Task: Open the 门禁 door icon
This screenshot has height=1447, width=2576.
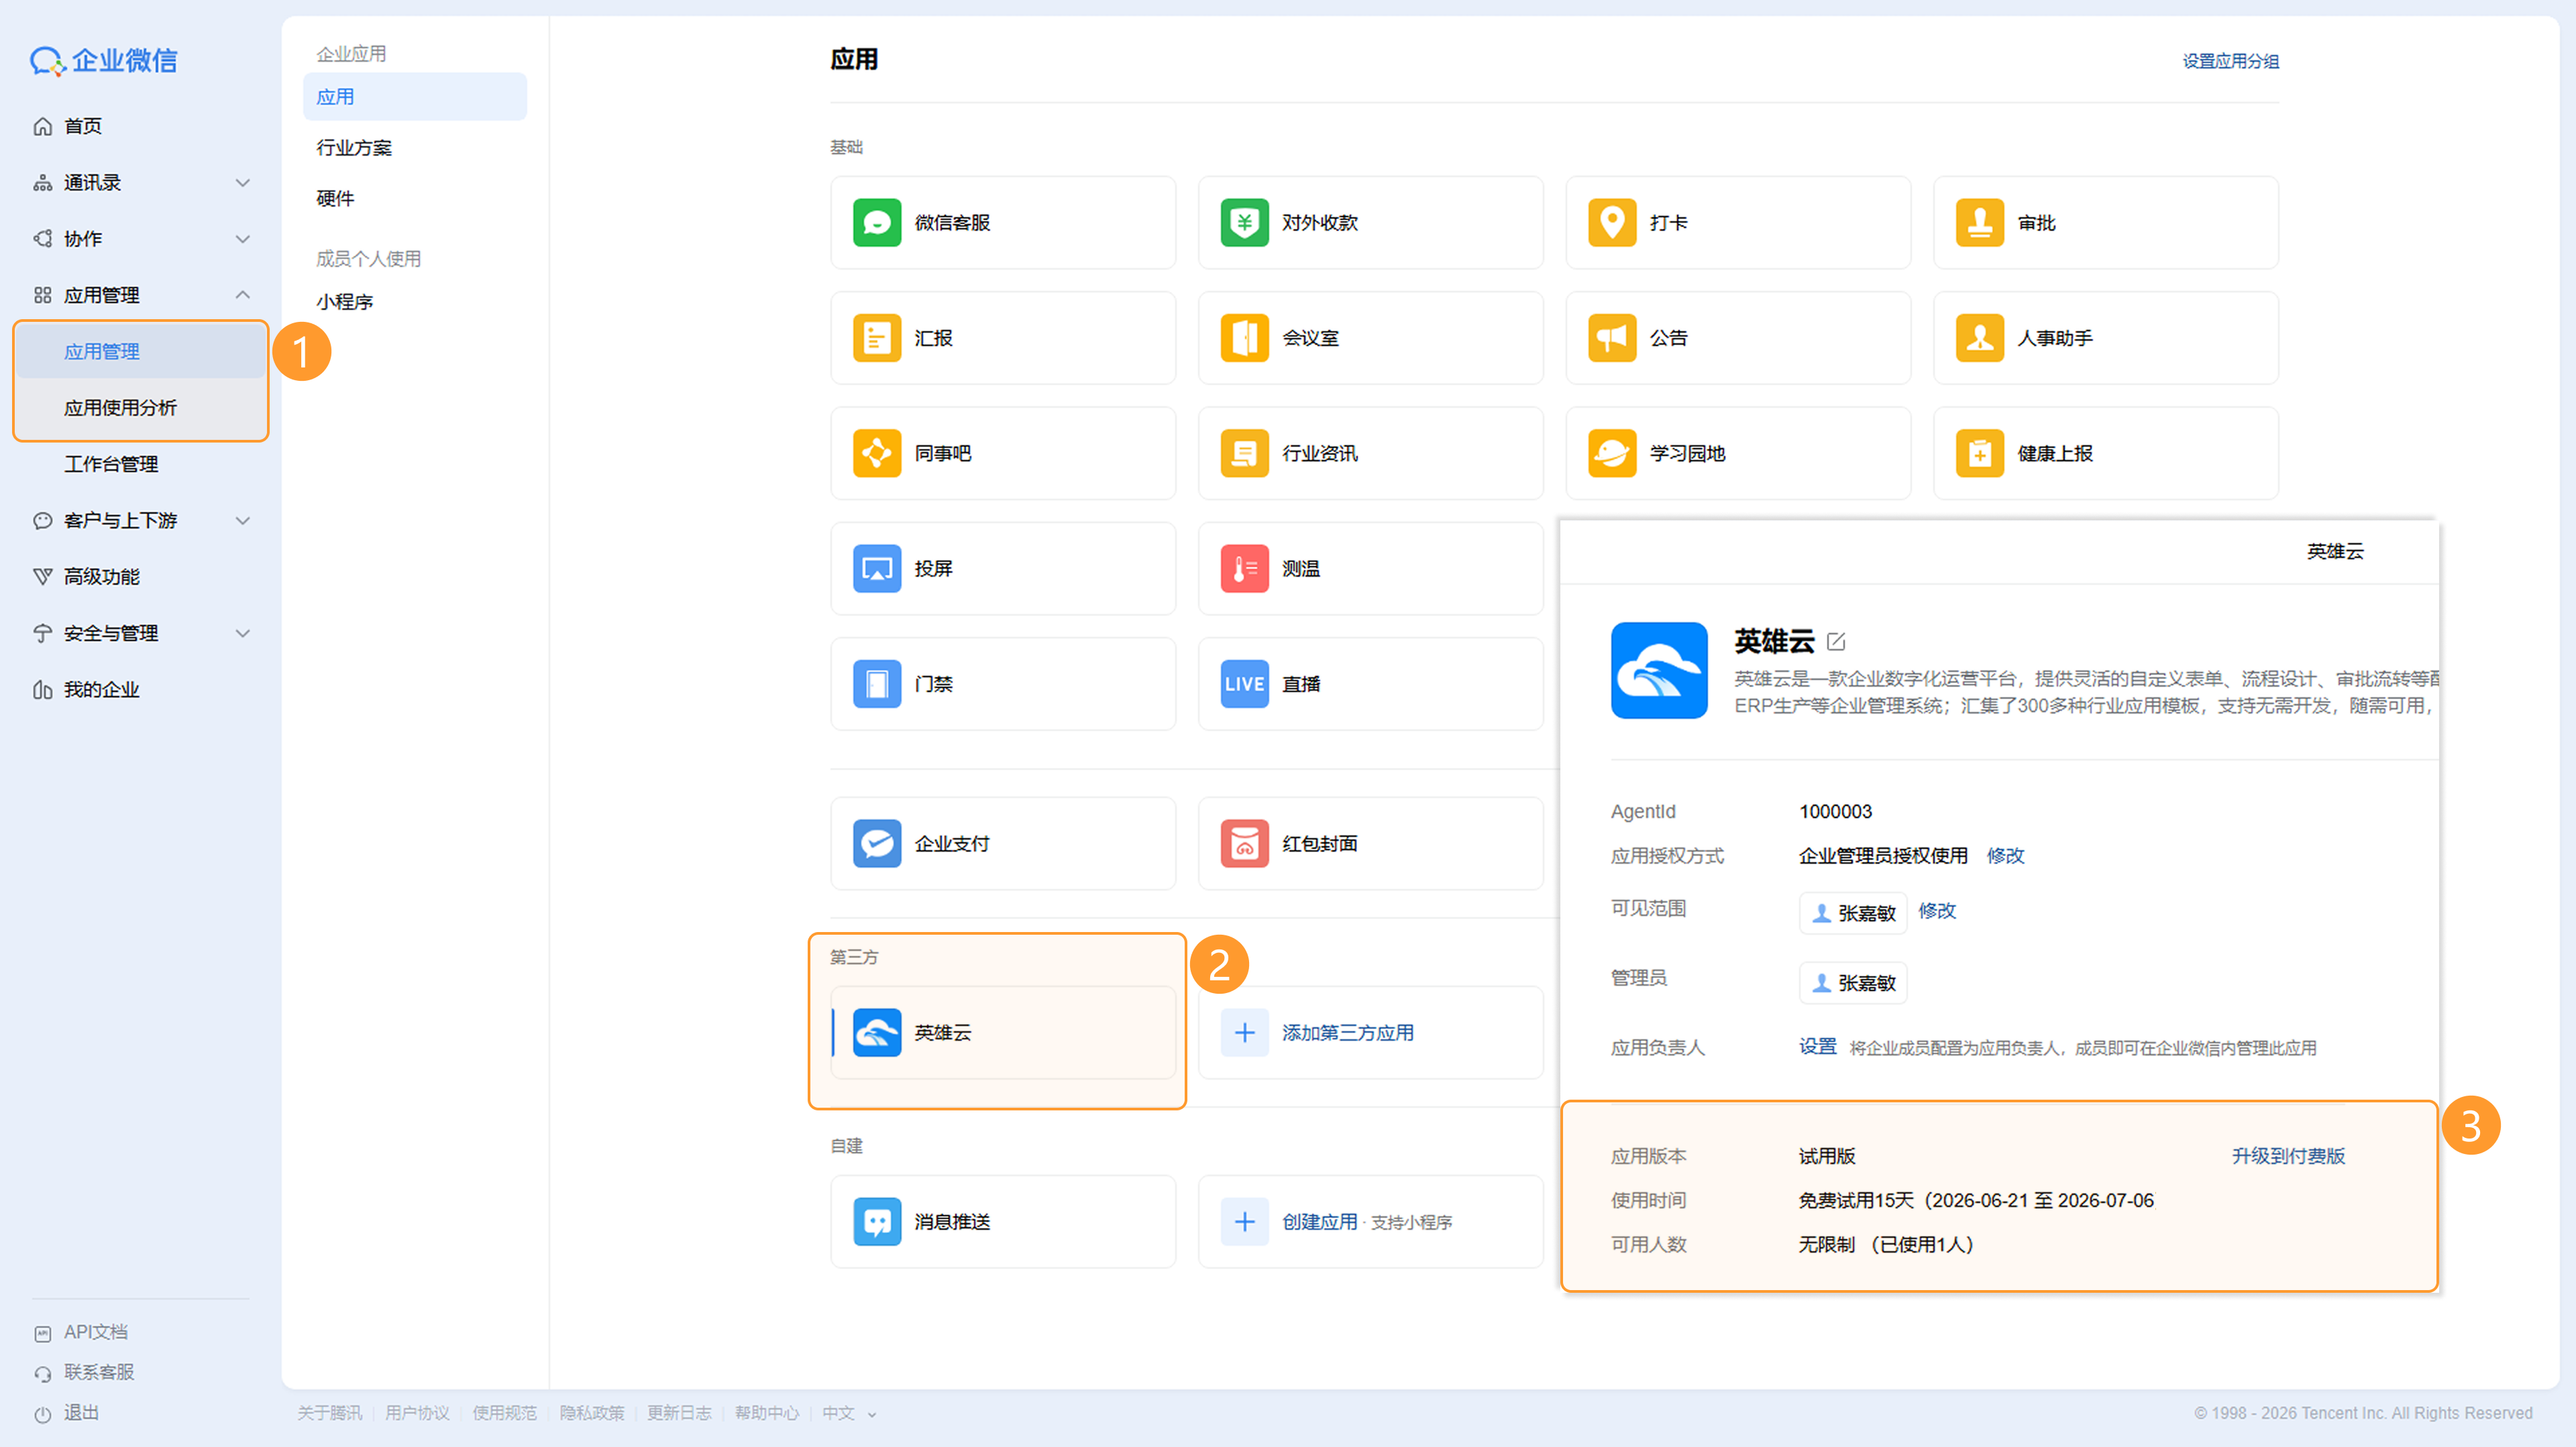Action: [876, 683]
